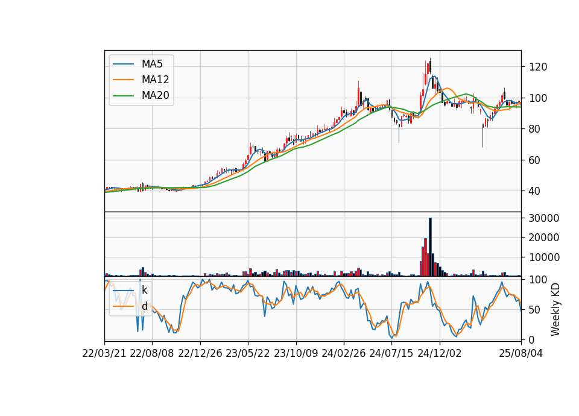Click the MA12 legend label
Viewport: 579px width, 416px height.
(155, 80)
